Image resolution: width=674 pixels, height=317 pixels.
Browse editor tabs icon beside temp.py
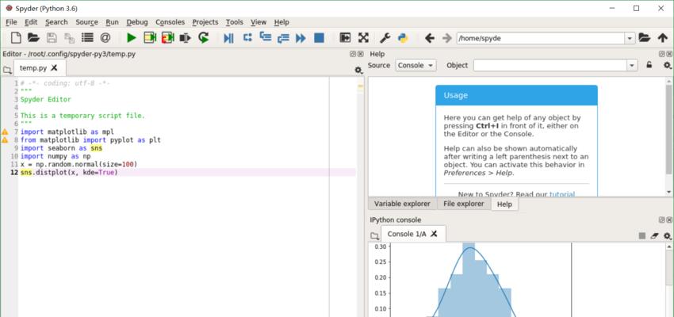[x=7, y=70]
